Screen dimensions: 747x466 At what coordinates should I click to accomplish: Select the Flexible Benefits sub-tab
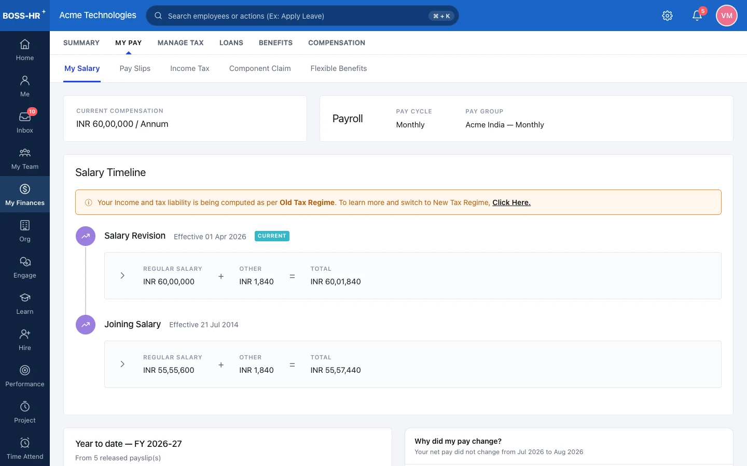coord(339,68)
